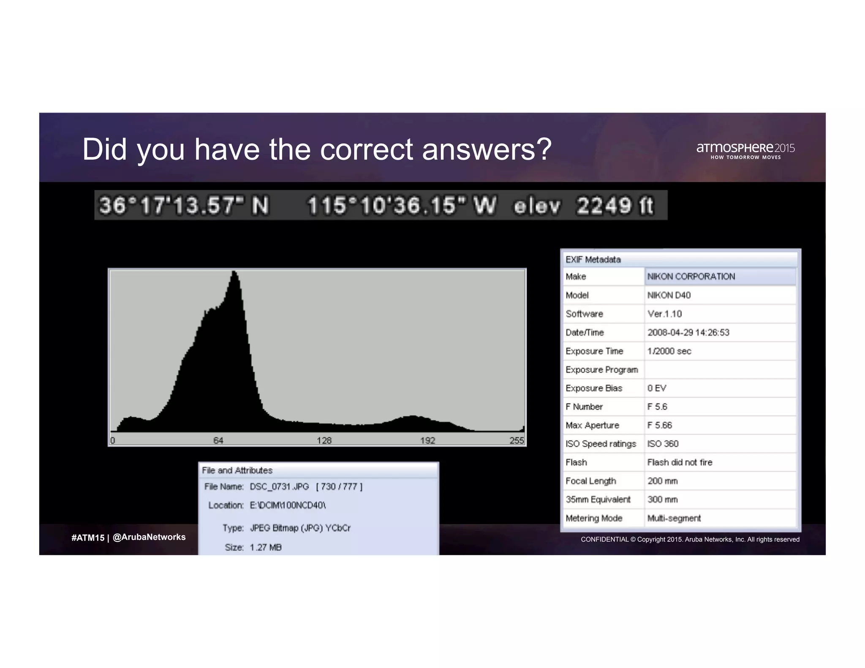Select the longitude 115°10'36.15" W text
This screenshot has height=668, width=865.
[x=402, y=206]
